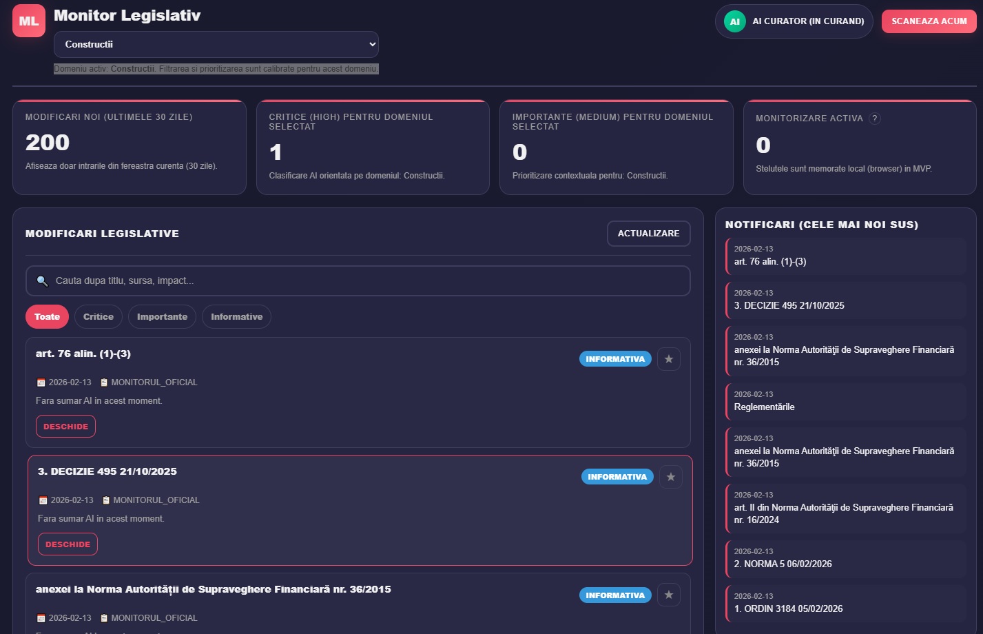Open notification 1. ORDIN 3184 05/02/2026
The height and width of the screenshot is (634, 983).
click(x=846, y=603)
